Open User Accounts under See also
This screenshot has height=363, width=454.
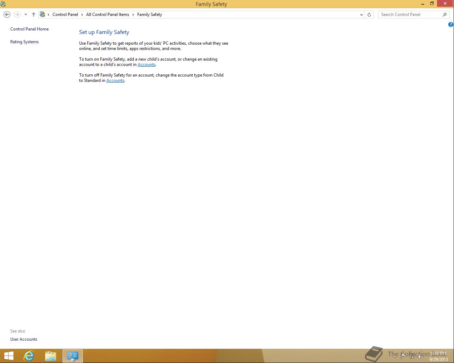24,339
